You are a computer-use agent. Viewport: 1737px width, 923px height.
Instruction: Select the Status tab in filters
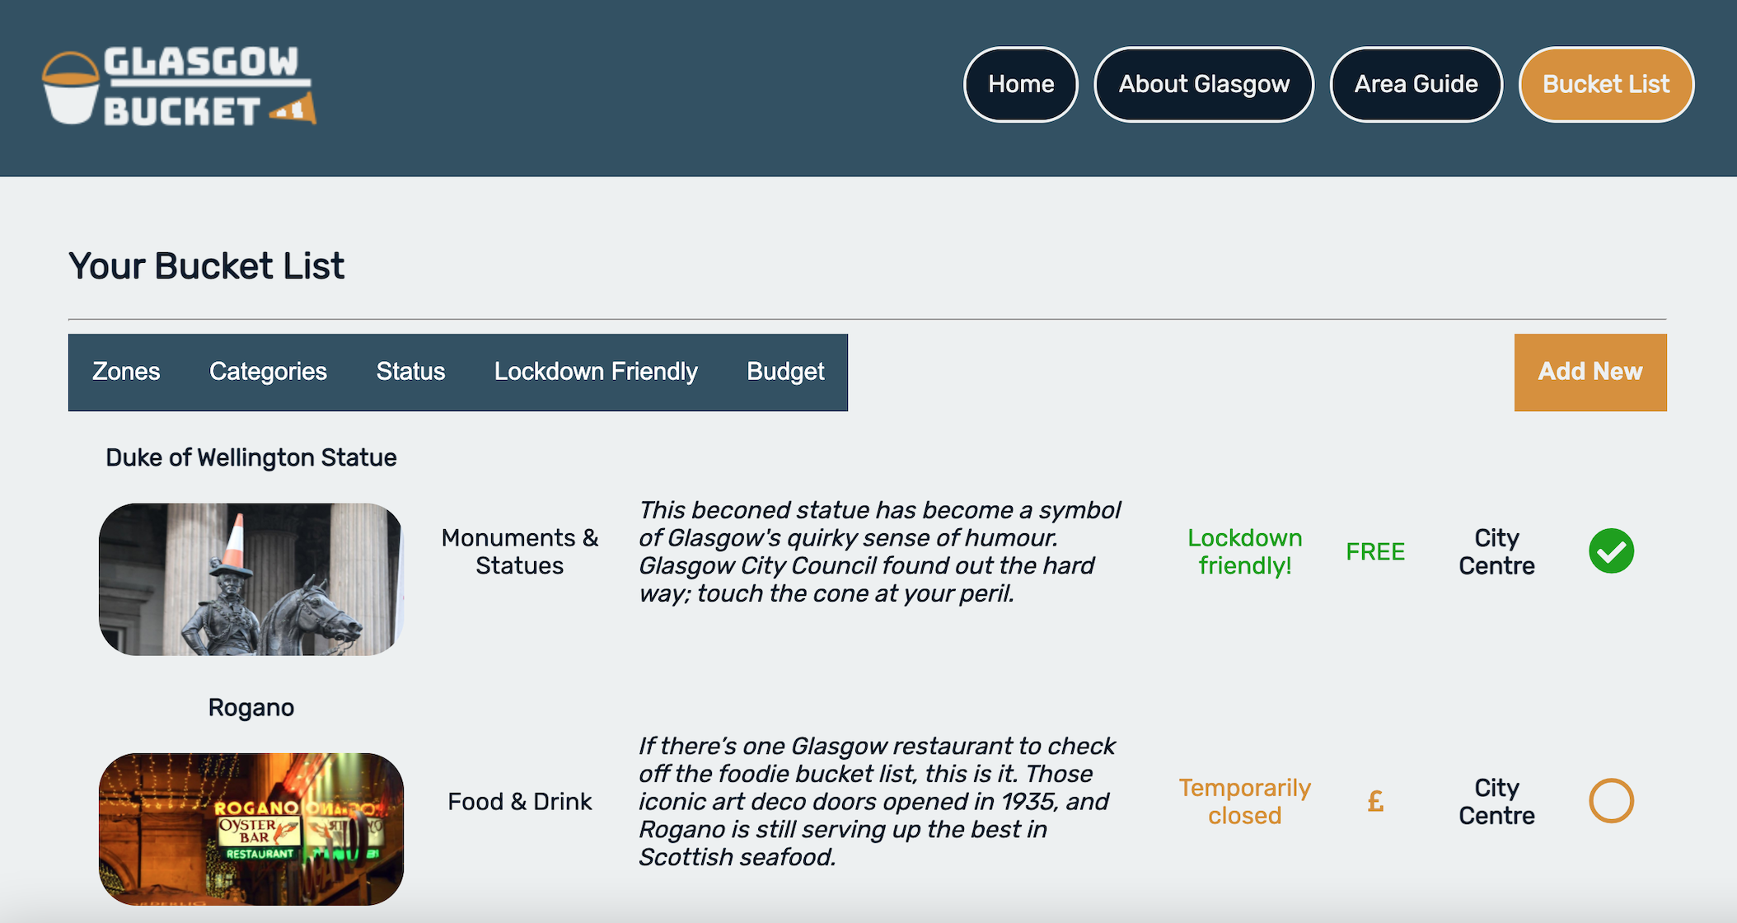(x=410, y=372)
